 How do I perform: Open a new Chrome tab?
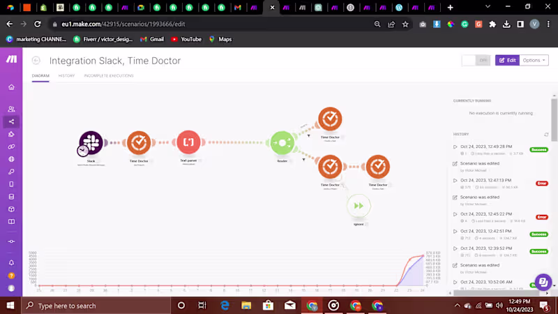pos(450,8)
